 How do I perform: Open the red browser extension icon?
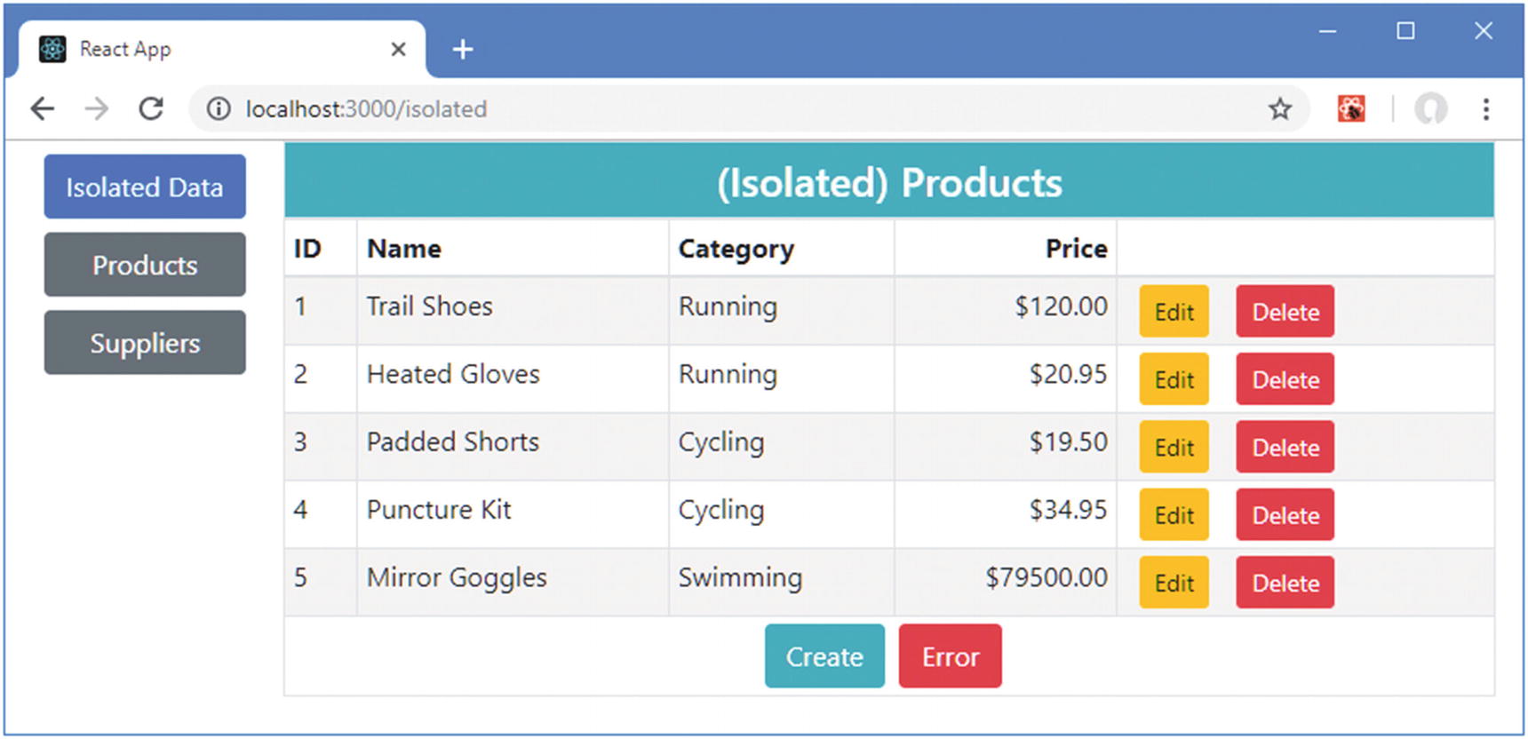coord(1351,109)
